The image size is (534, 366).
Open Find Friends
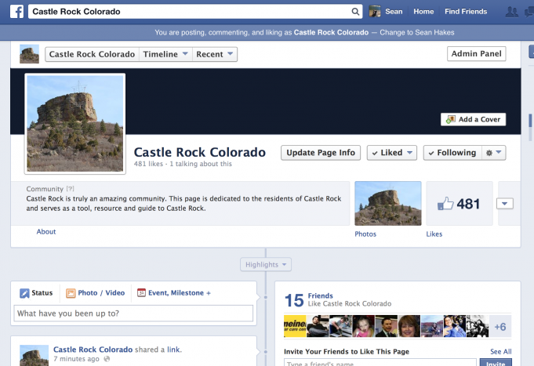(x=466, y=12)
